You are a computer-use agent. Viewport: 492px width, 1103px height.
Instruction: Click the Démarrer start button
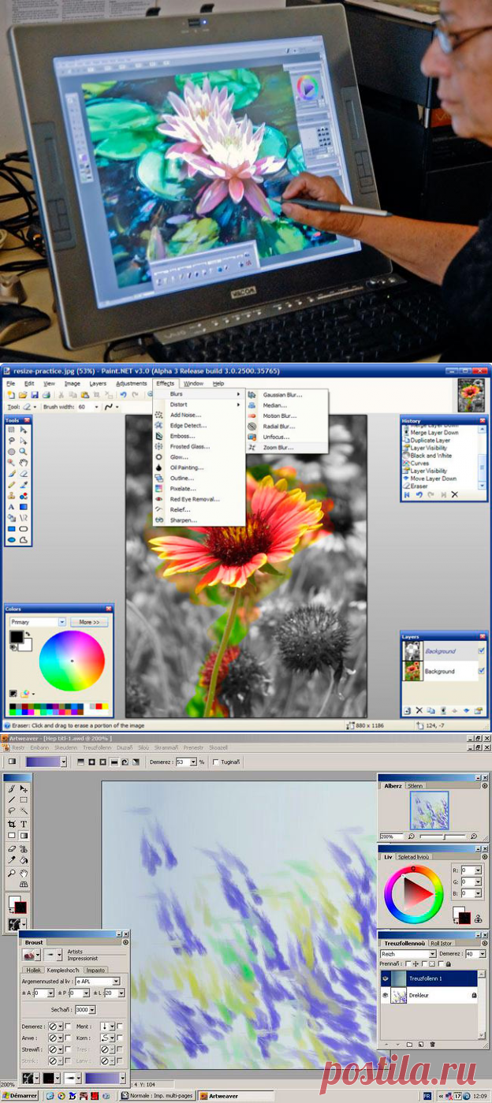(x=21, y=1095)
